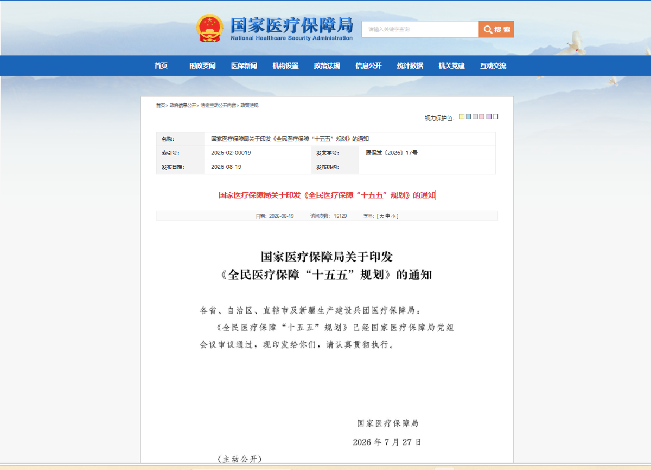The width and height of the screenshot is (651, 470).
Task: Open the 医保新闻 navigation menu item
Action: click(x=244, y=66)
